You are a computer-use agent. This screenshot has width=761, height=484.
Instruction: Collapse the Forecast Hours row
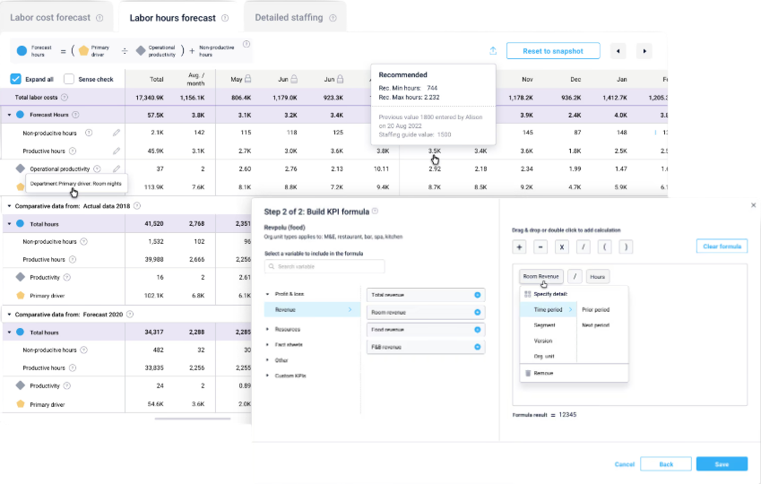(x=9, y=115)
